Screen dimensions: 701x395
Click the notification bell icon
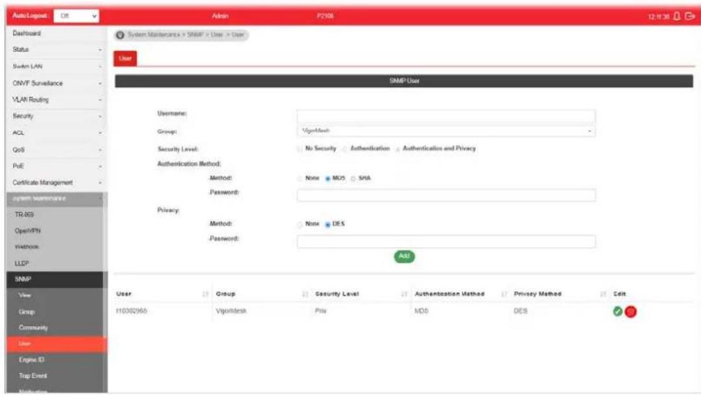[677, 16]
